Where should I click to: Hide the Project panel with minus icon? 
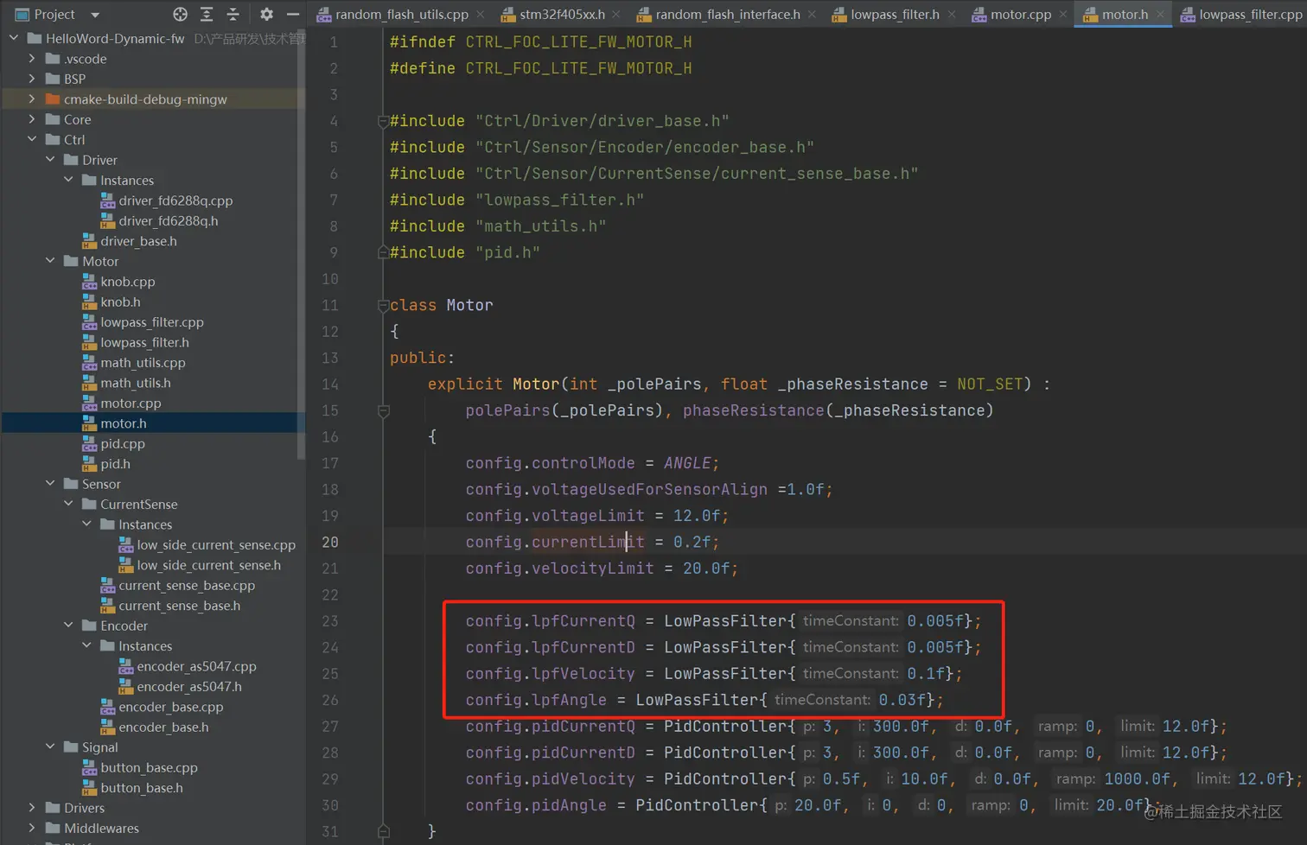point(293,14)
